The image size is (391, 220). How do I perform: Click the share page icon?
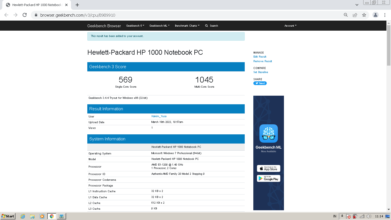tap(355, 15)
